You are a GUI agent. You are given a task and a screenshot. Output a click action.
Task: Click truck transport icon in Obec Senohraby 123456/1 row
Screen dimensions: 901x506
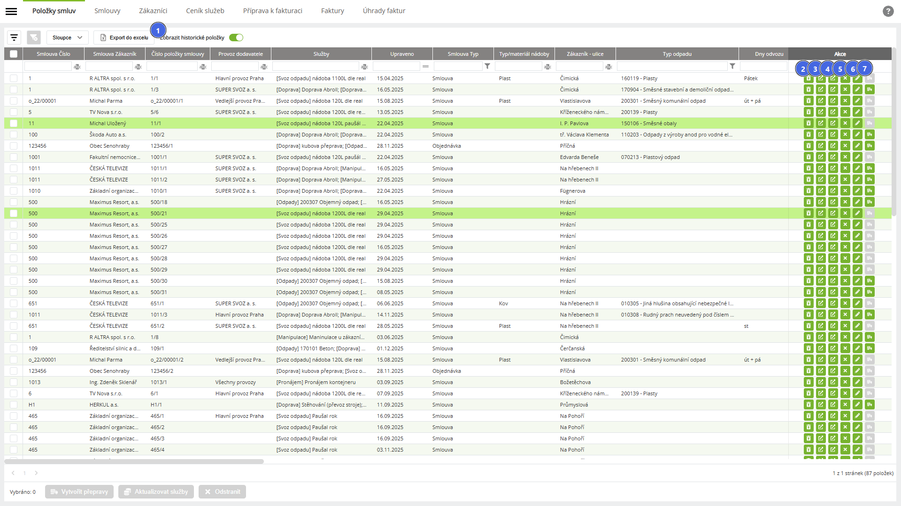(870, 146)
